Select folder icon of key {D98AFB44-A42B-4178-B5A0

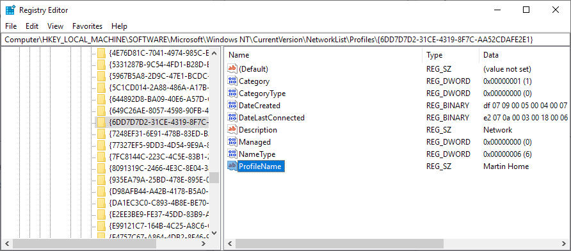pos(101,191)
